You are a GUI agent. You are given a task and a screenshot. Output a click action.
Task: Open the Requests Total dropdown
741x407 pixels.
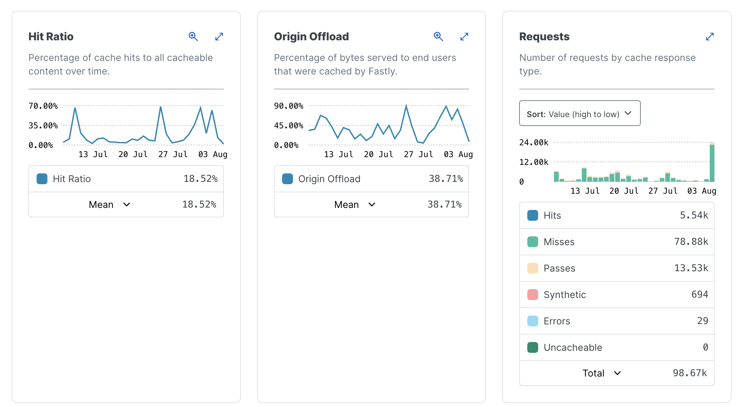click(601, 373)
